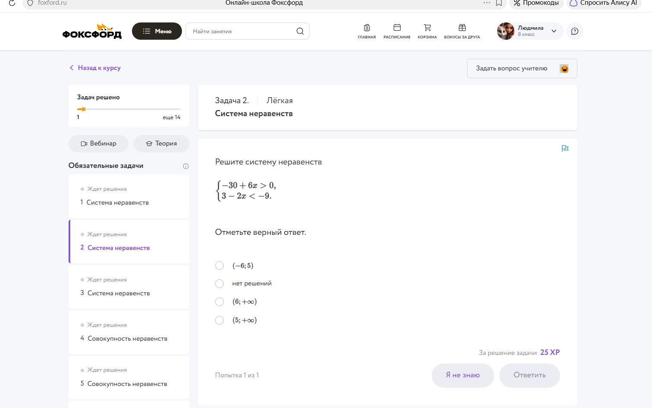
Task: Click the Я не знаю button
Action: click(x=463, y=375)
